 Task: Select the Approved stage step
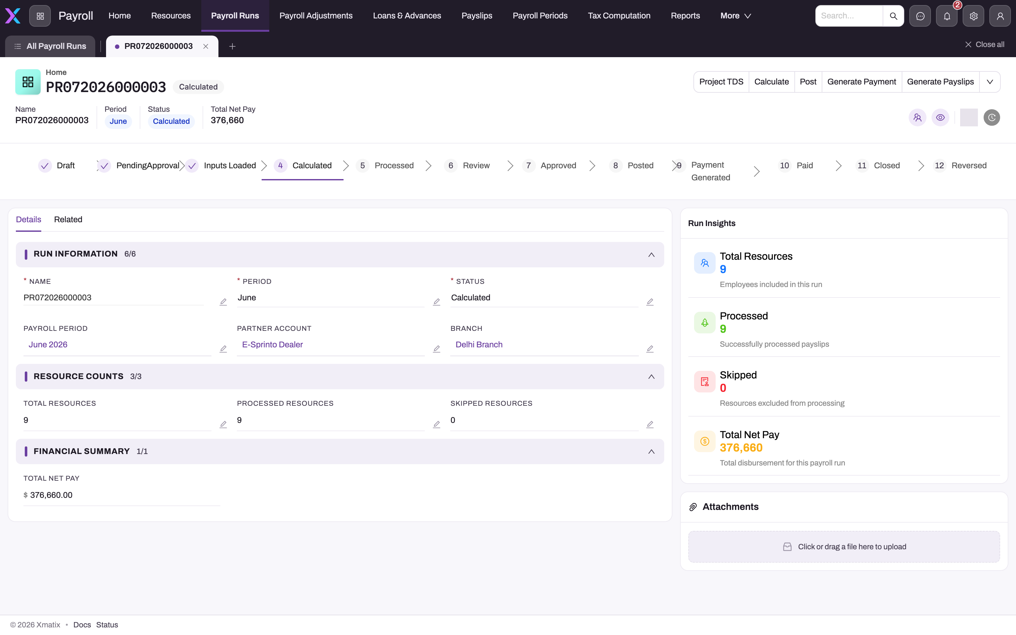(549, 165)
